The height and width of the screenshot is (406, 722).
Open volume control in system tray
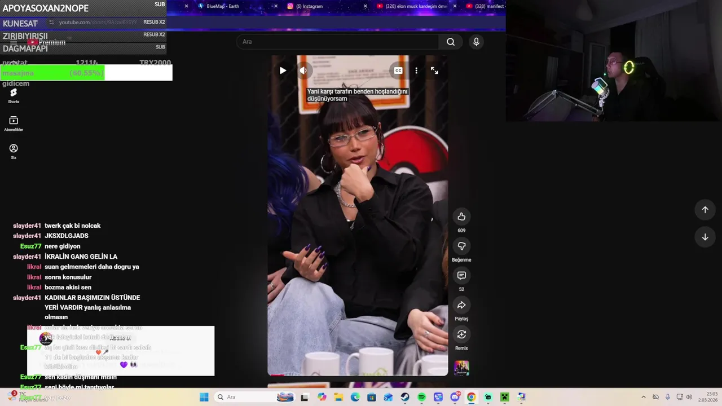point(689,397)
